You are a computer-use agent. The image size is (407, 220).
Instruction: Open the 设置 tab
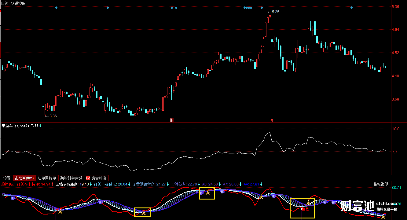(7, 178)
